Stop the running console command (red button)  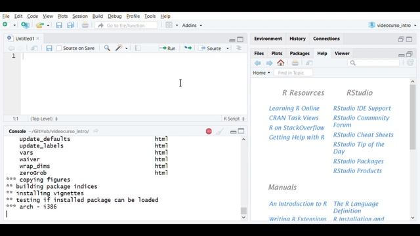[x=209, y=131]
